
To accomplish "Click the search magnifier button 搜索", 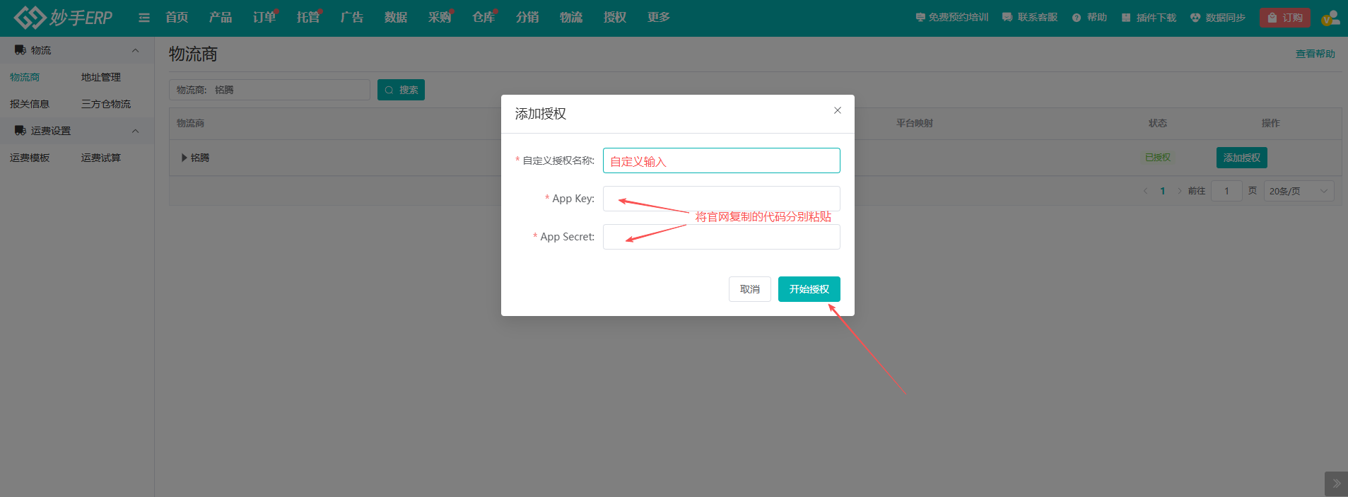I will pos(401,90).
